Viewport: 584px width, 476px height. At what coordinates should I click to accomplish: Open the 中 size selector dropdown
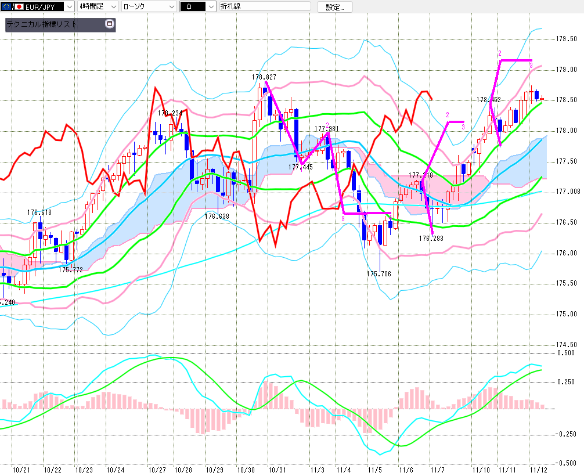click(210, 7)
